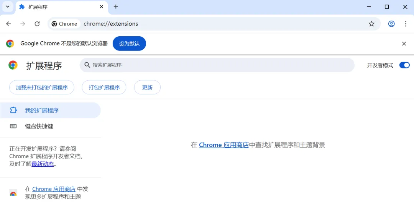Open 键盘快捷键 sidebar item
414x211 pixels.
coord(50,127)
